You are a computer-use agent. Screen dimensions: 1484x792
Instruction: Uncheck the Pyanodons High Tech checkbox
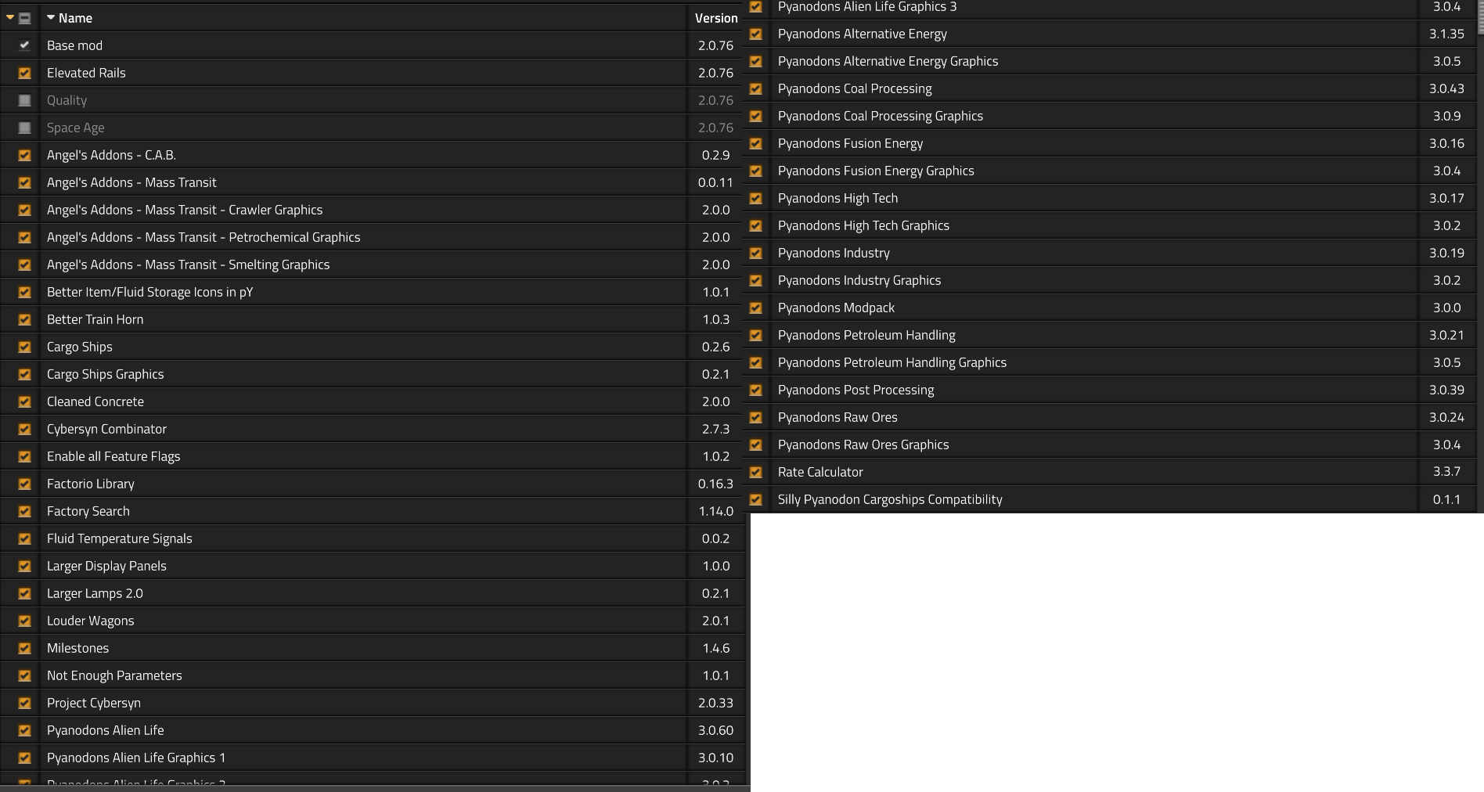coord(756,198)
